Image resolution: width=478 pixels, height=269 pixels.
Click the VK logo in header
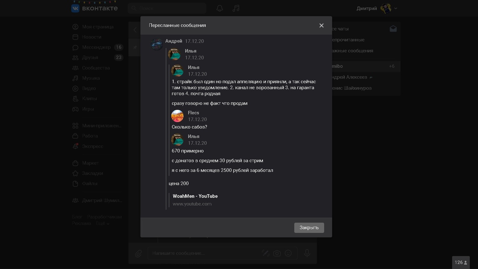[94, 8]
